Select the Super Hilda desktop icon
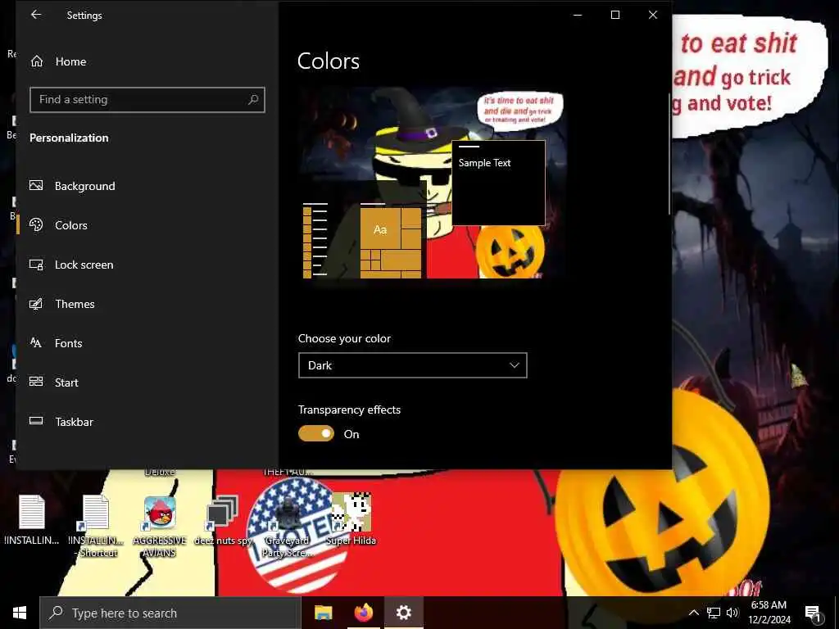The height and width of the screenshot is (629, 839). 351,518
